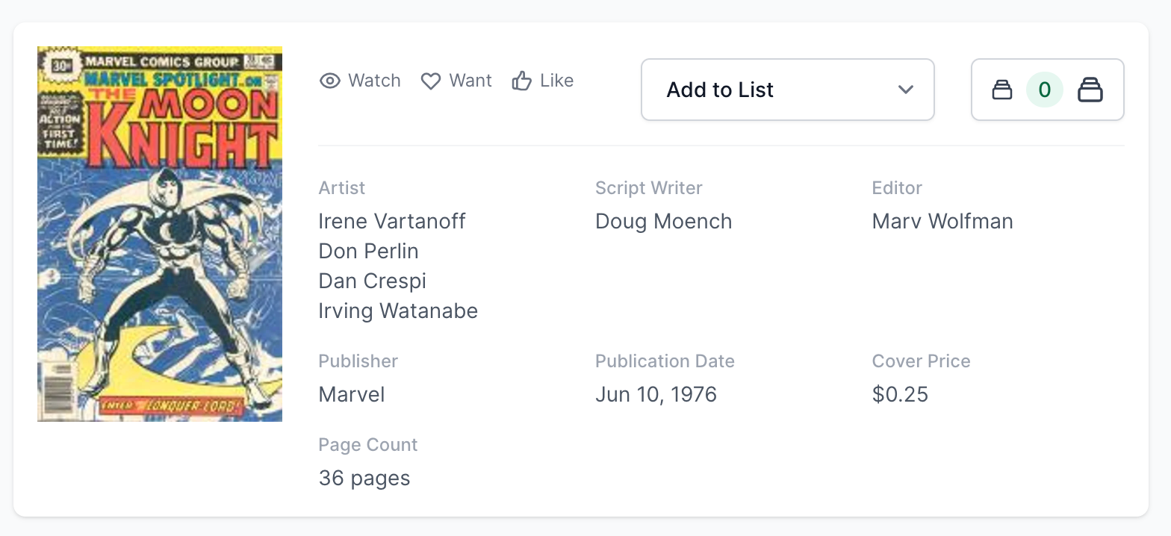Click the small stack icon left of the count
This screenshot has height=536, width=1171.
(1001, 90)
